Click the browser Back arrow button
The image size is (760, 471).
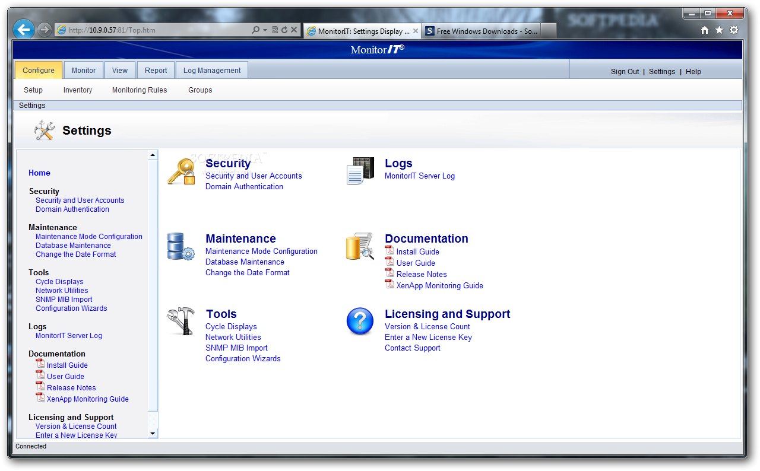coord(24,29)
